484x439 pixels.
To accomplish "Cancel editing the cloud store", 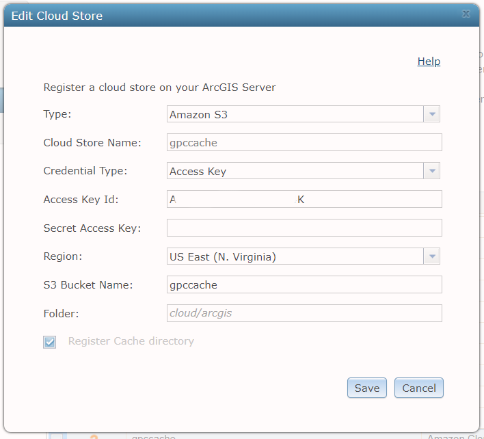I will pos(419,388).
